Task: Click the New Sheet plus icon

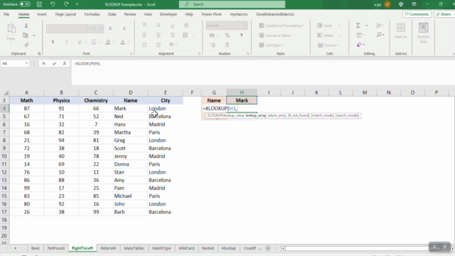Action: tap(268, 248)
